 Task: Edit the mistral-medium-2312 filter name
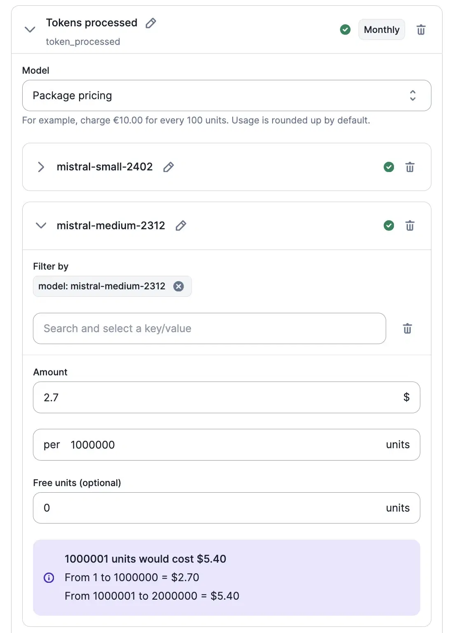(x=181, y=226)
